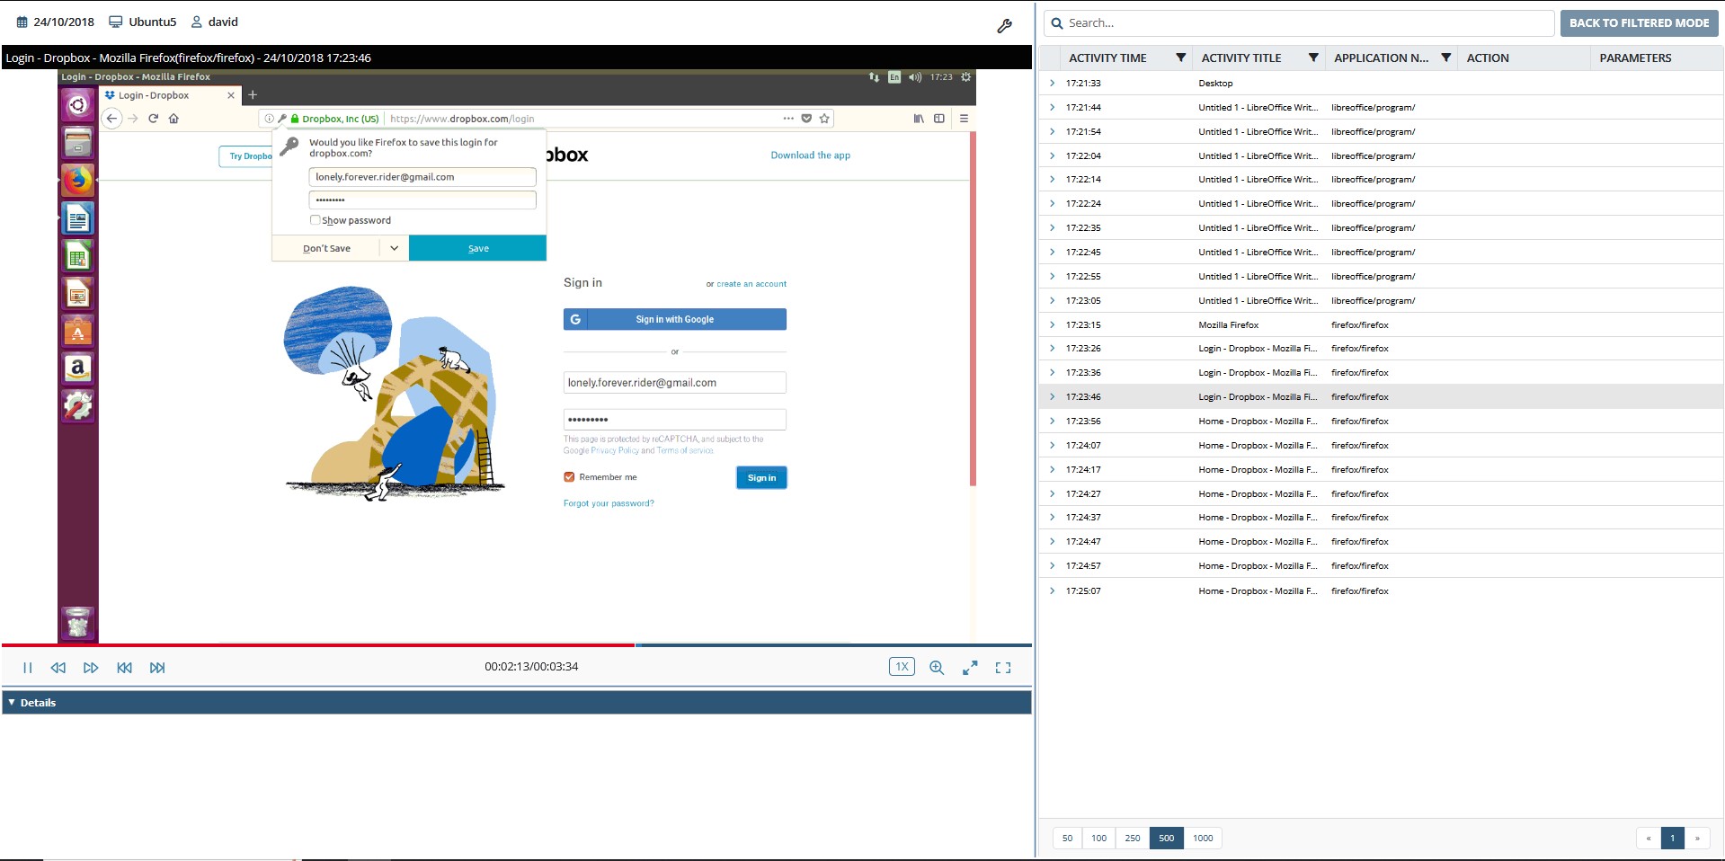
Task: Expand the 17:22:04 LibreOffice row
Action: tap(1052, 155)
